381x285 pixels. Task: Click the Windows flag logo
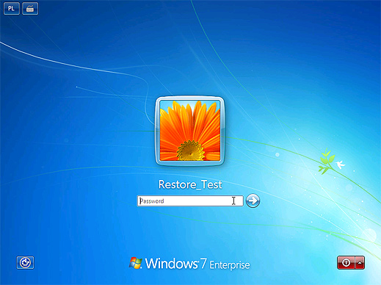136,263
